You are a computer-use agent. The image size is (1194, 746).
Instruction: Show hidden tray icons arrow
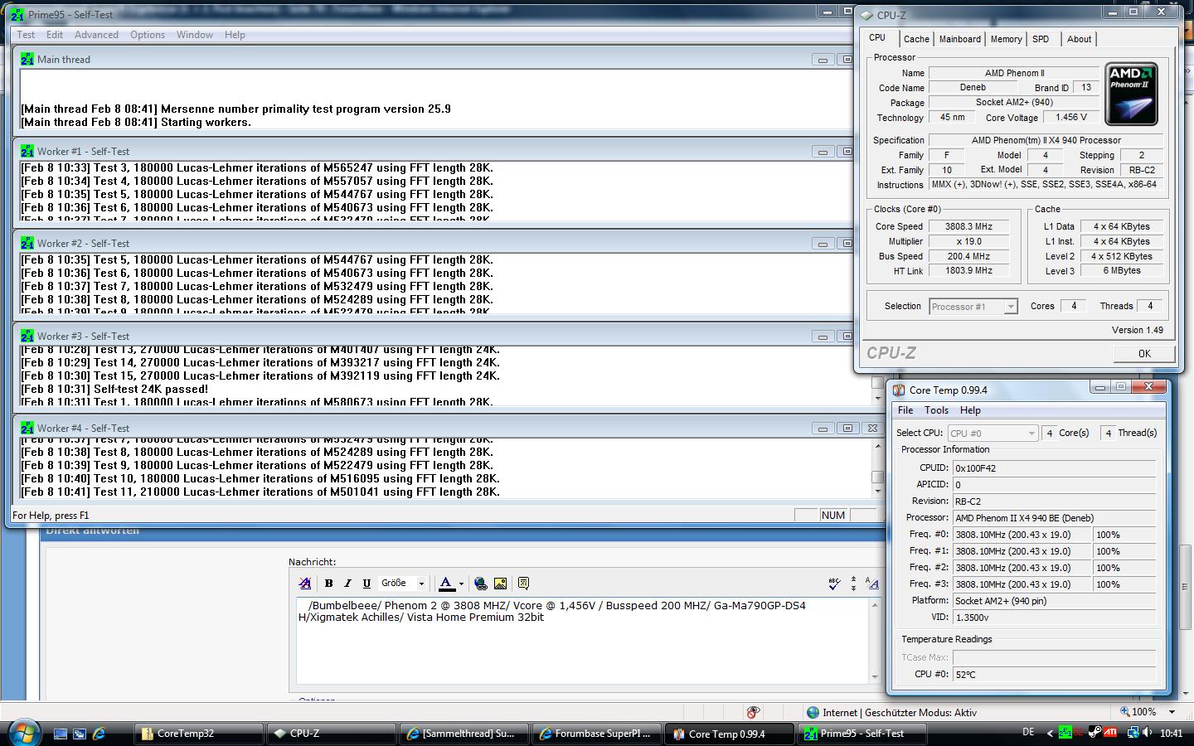coord(1049,733)
